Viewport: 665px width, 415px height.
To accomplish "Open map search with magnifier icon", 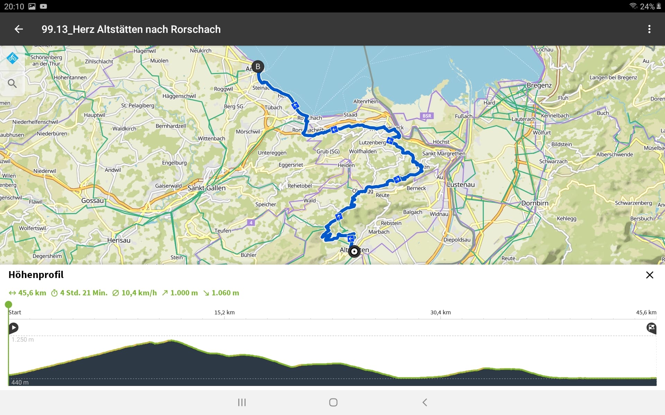I will [12, 83].
